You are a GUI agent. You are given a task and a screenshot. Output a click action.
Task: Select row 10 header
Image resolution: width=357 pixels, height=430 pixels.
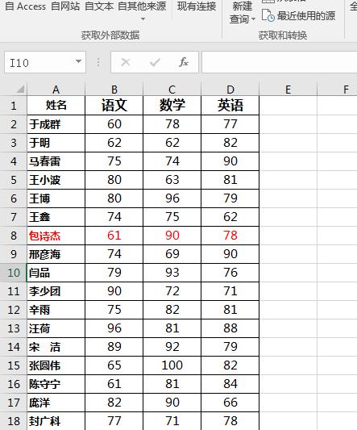(x=14, y=273)
